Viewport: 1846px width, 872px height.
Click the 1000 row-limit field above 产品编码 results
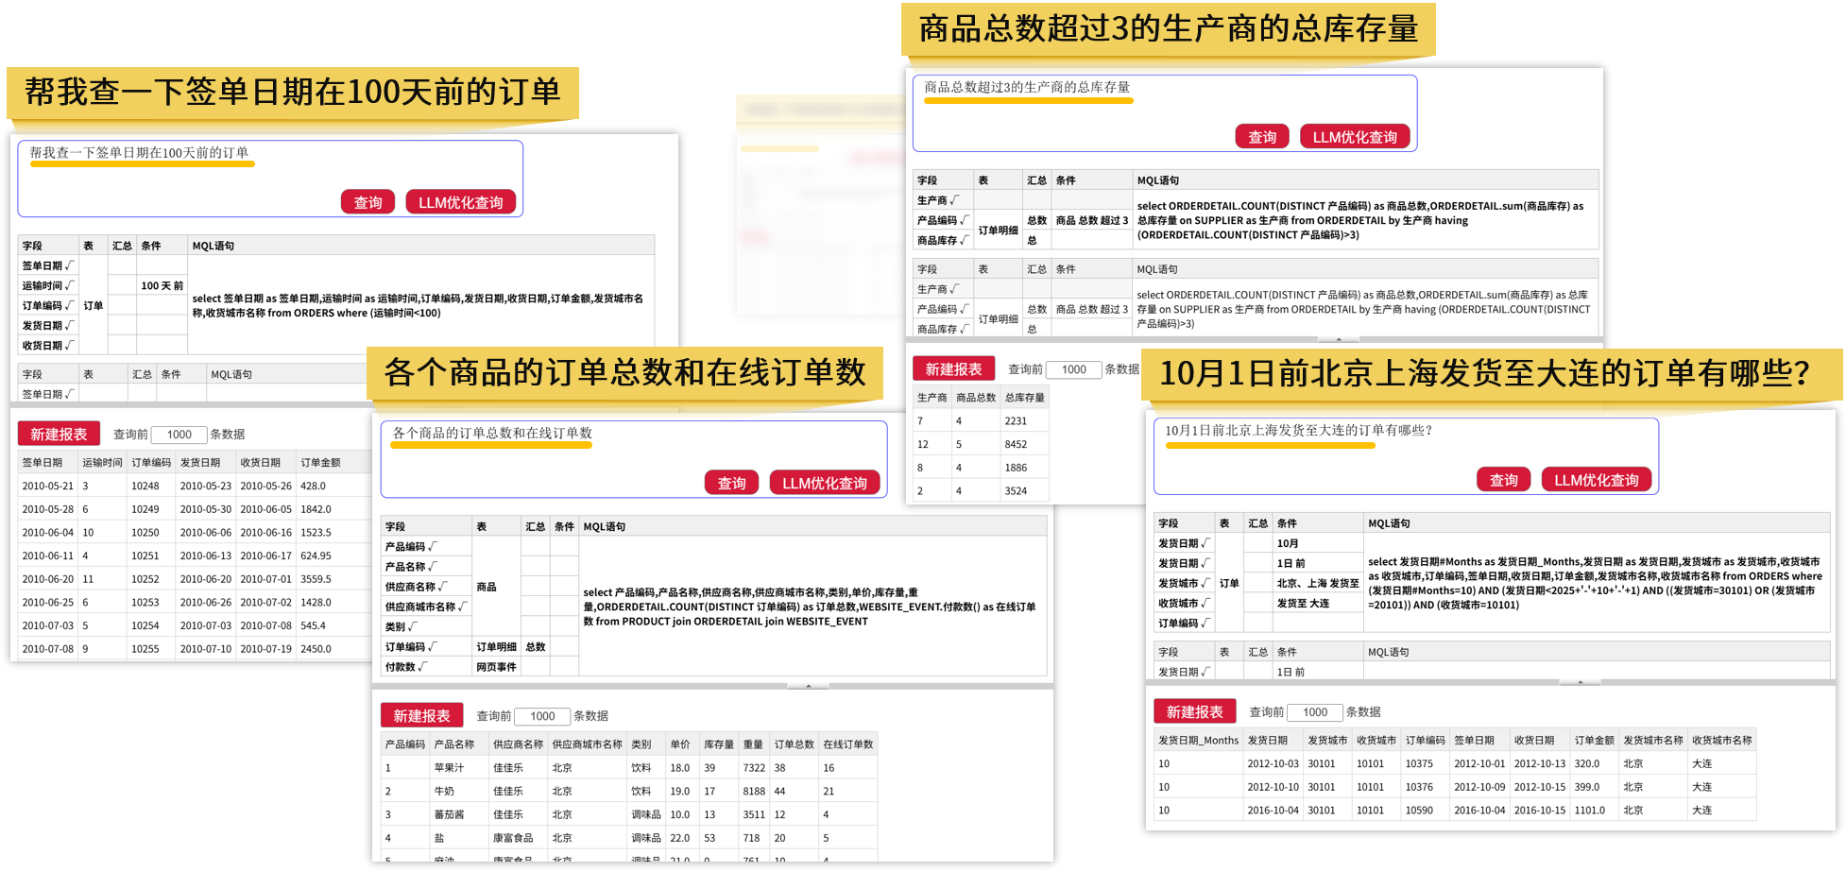pyautogui.click(x=542, y=716)
